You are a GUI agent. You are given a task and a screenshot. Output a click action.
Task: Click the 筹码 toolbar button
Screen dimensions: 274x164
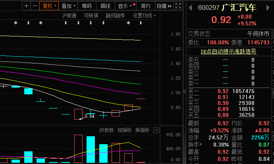87,6
